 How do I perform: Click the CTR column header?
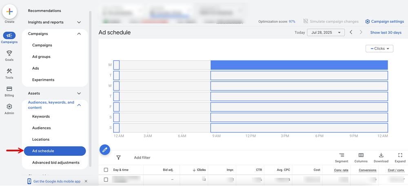click(x=259, y=170)
